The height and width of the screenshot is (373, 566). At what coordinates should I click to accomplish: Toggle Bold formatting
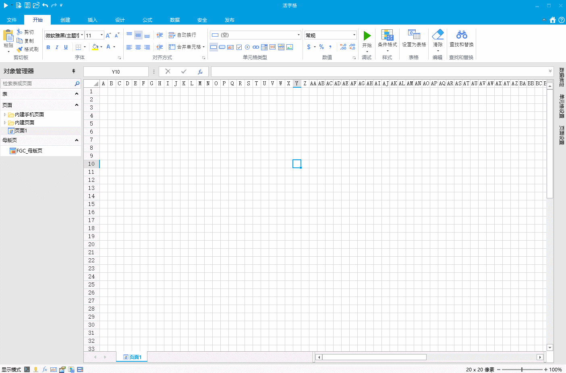[x=48, y=47]
